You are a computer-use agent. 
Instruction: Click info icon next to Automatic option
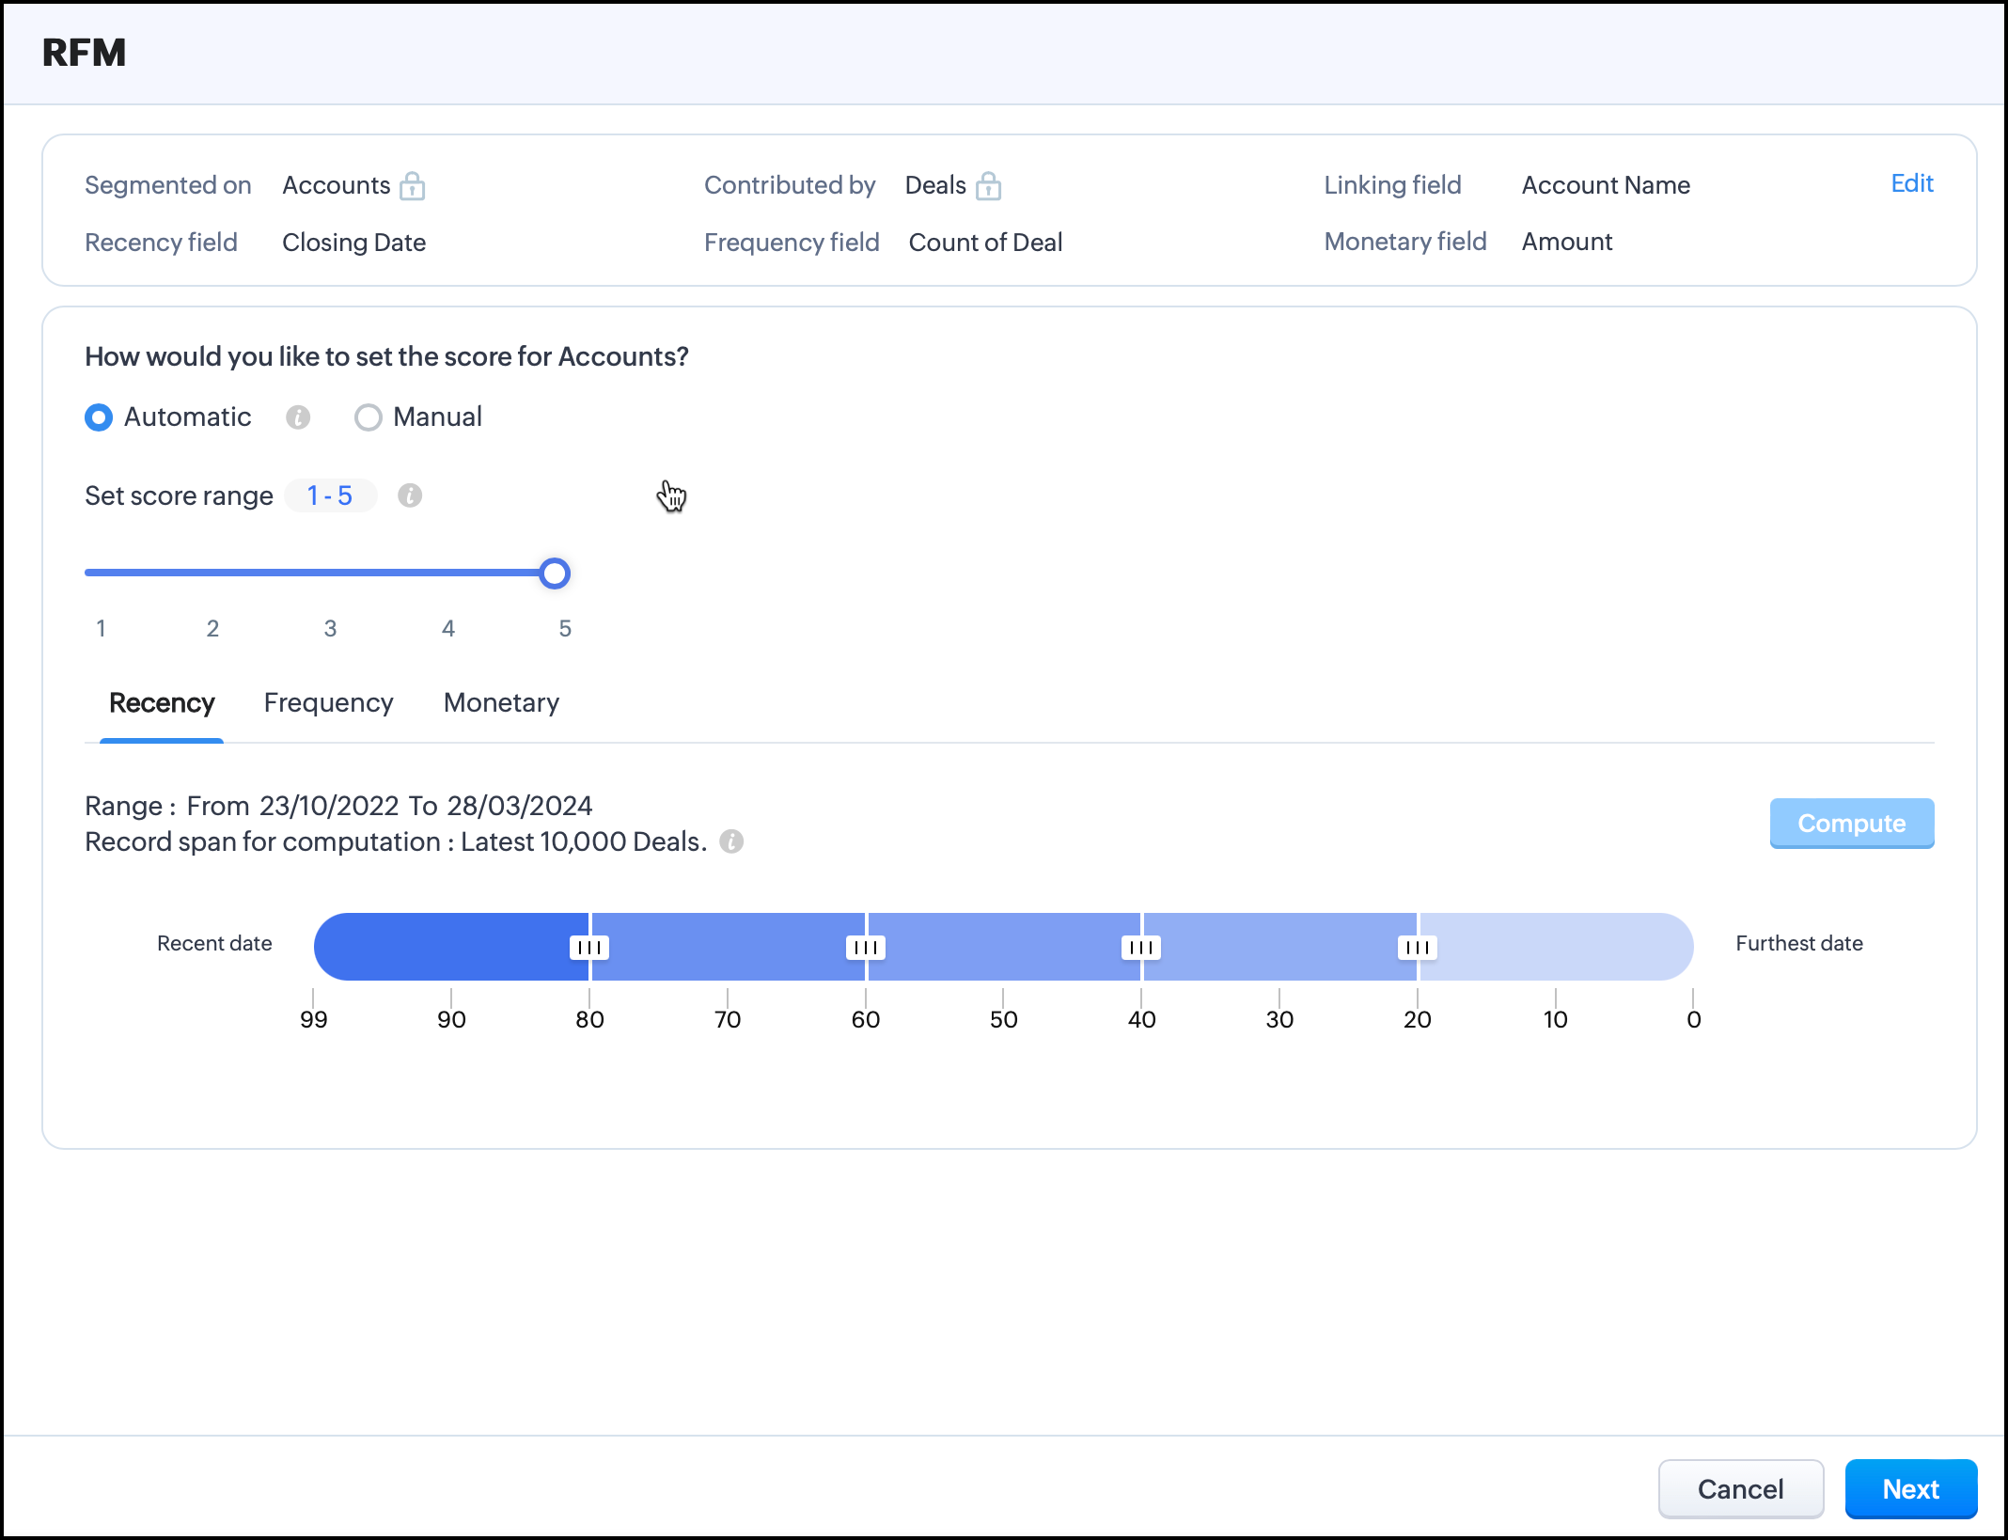[298, 417]
